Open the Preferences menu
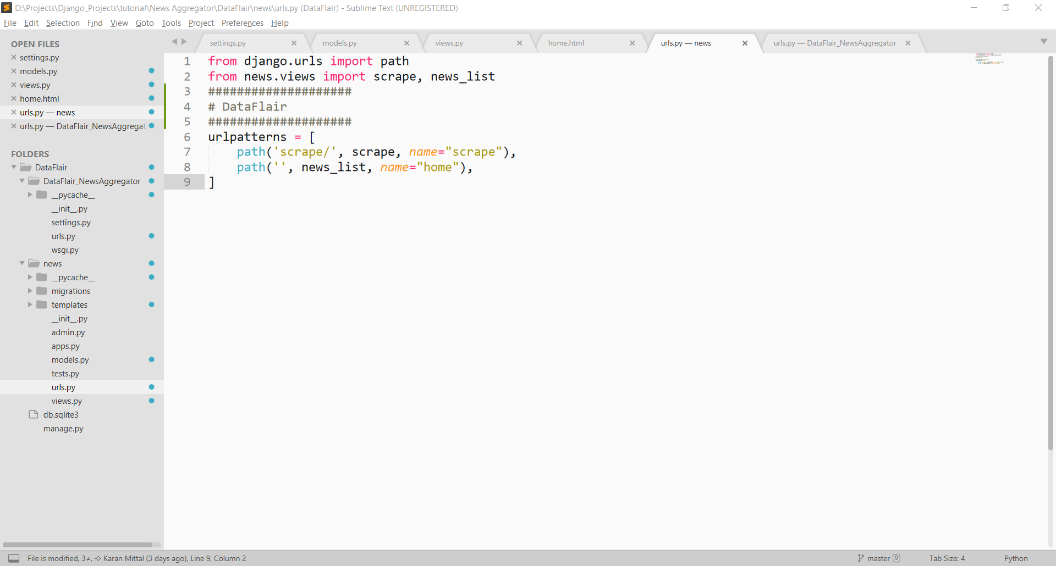 click(242, 23)
